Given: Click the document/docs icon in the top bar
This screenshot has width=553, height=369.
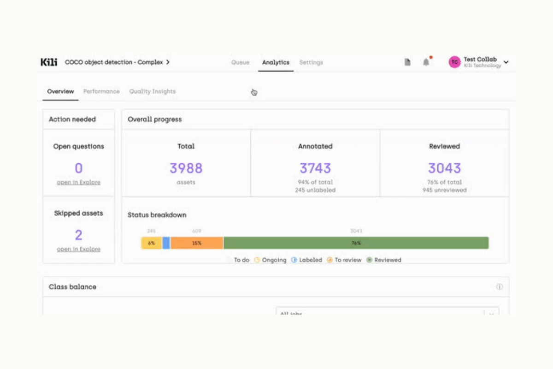Looking at the screenshot, I should (x=407, y=62).
